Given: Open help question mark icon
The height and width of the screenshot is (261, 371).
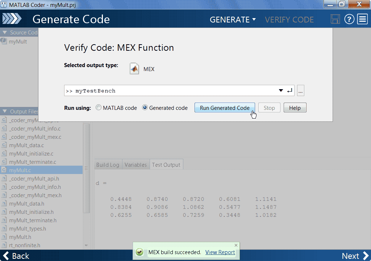Looking at the screenshot, I should click(x=349, y=19).
